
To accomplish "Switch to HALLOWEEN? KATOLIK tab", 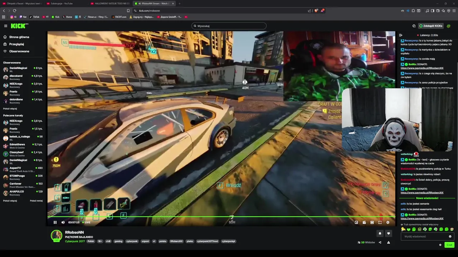I will coord(110,4).
